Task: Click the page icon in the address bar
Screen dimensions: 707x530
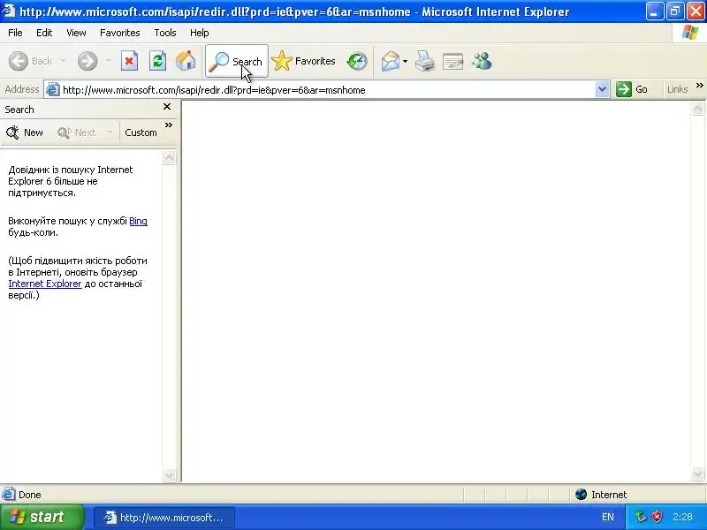Action: tap(53, 89)
